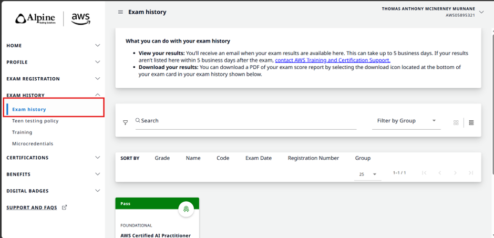Click the Exam history page title

coord(147,12)
